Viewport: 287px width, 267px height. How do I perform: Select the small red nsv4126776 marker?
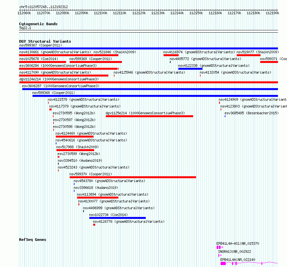[94, 225]
